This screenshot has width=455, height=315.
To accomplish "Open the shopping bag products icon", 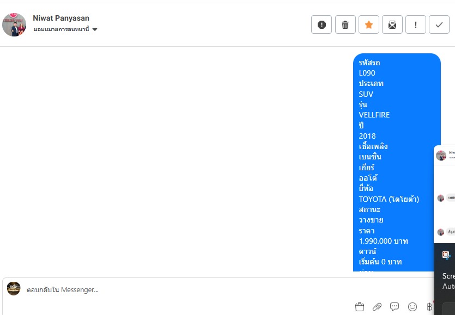I will tap(359, 307).
